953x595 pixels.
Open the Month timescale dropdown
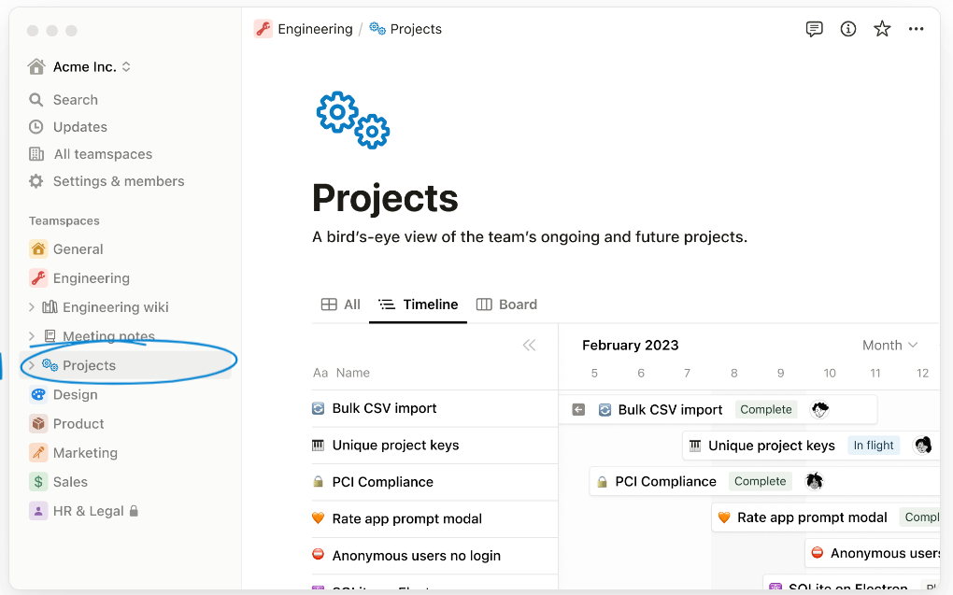tap(889, 346)
